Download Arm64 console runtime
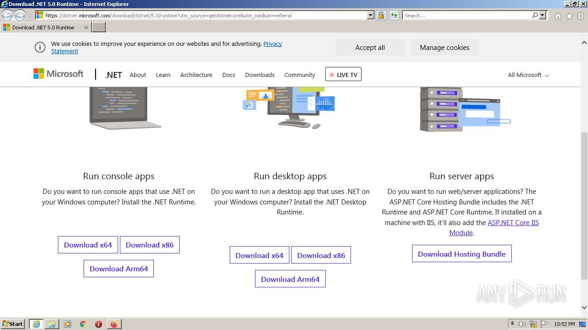 click(119, 269)
